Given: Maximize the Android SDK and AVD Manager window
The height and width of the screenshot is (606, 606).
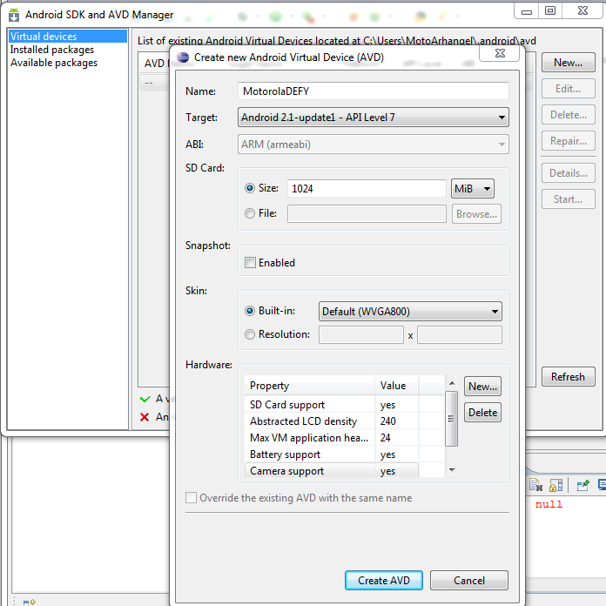Looking at the screenshot, I should pyautogui.click(x=550, y=10).
